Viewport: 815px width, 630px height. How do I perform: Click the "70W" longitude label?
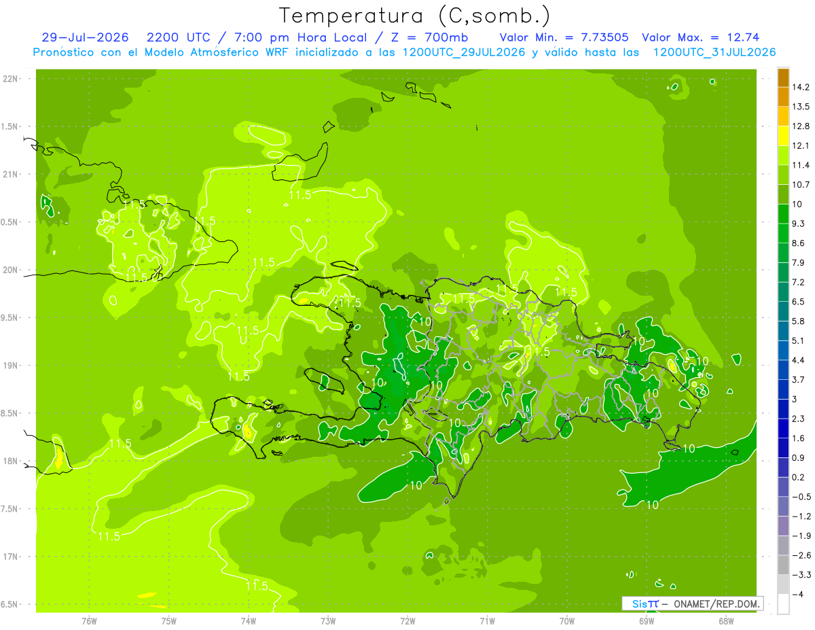(x=566, y=620)
